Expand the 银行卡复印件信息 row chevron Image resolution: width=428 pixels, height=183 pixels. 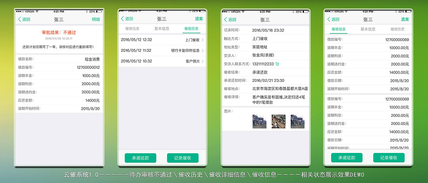(203, 50)
